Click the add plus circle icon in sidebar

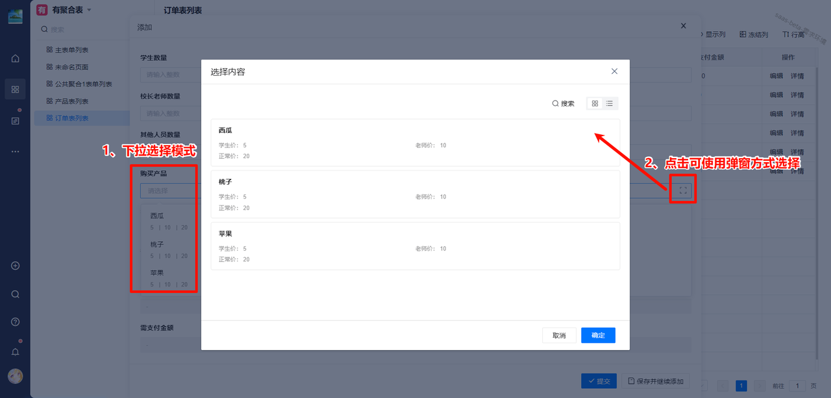click(15, 266)
